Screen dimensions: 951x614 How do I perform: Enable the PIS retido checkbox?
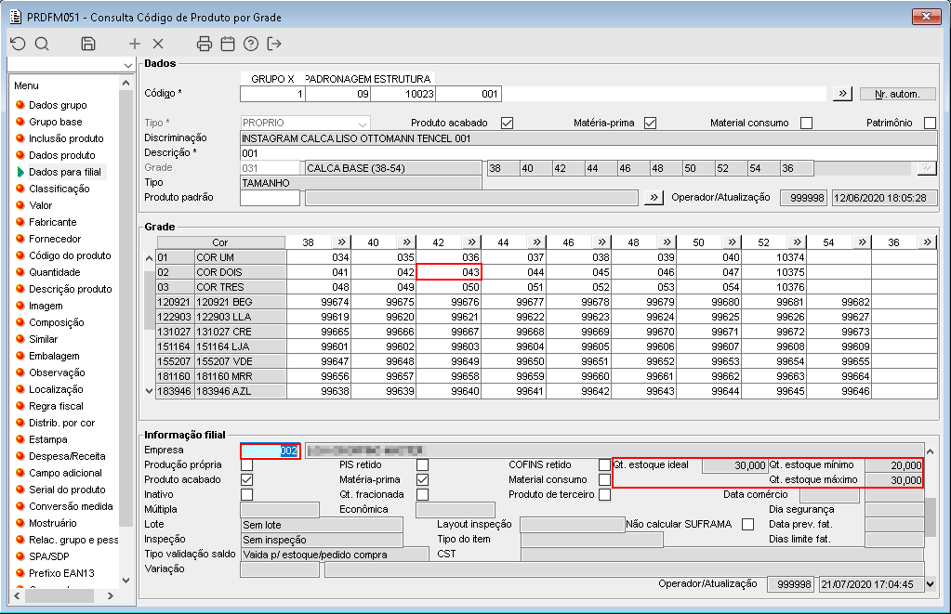click(423, 464)
